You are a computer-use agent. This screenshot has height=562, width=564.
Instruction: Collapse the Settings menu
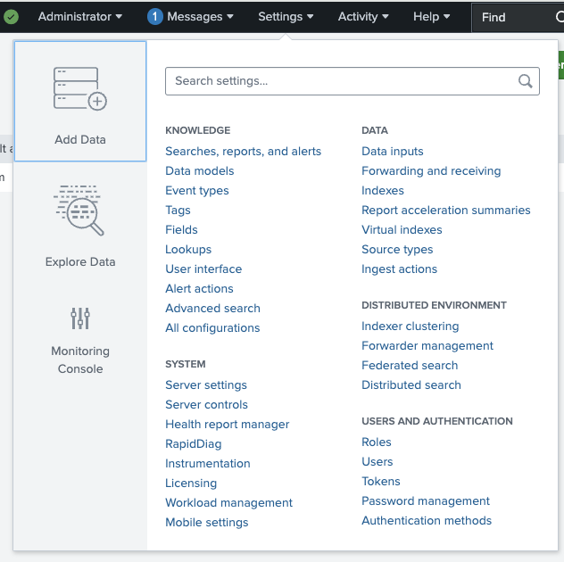[286, 17]
